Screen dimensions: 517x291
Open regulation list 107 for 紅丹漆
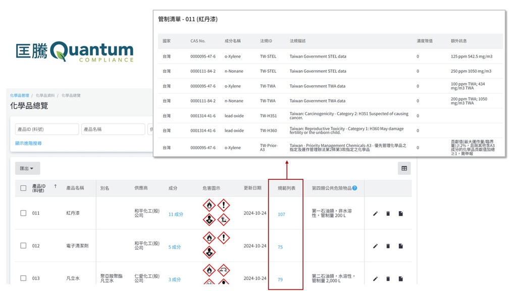(281, 214)
